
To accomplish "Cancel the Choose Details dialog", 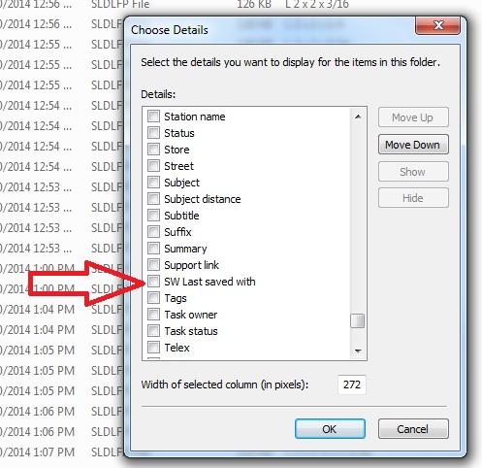I will click(413, 429).
